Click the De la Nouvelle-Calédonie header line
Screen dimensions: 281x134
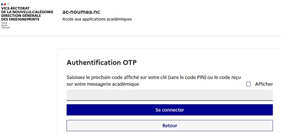click(x=27, y=12)
